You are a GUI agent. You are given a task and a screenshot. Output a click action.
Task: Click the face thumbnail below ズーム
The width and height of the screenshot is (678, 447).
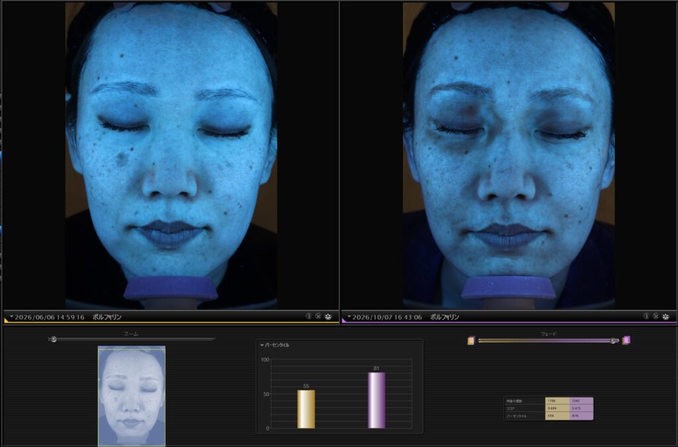132,395
